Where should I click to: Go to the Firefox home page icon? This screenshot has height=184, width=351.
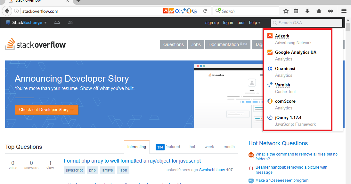click(x=319, y=11)
